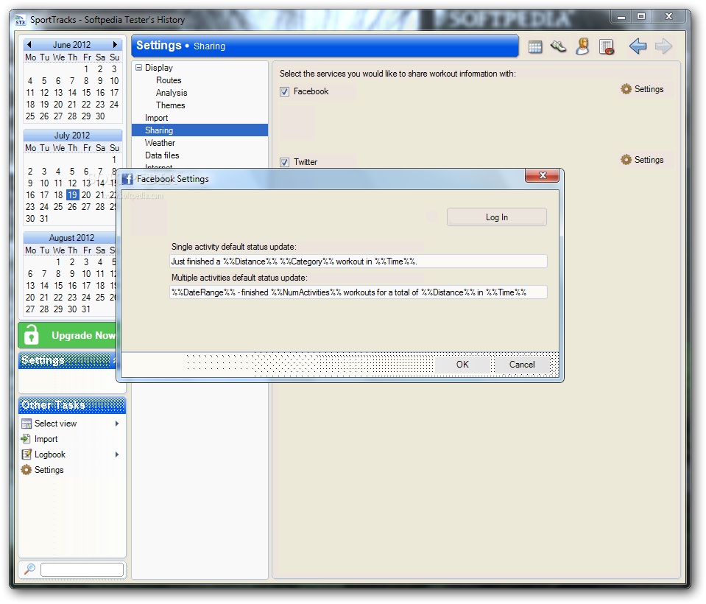The height and width of the screenshot is (604, 706).
Task: Click the Logbook icon in Other Tasks
Action: 27,454
